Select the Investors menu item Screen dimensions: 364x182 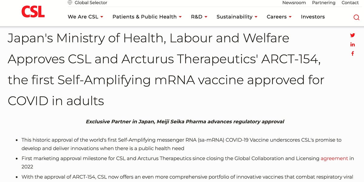tap(313, 17)
